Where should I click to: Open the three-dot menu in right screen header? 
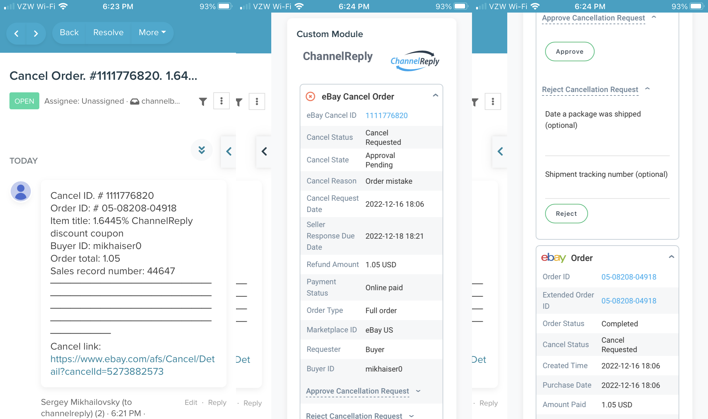pyautogui.click(x=493, y=101)
